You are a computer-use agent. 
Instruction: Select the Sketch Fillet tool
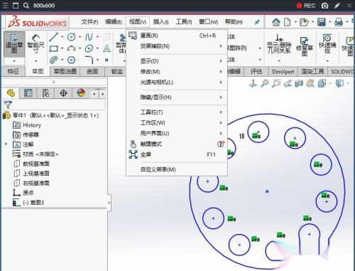[x=89, y=60]
